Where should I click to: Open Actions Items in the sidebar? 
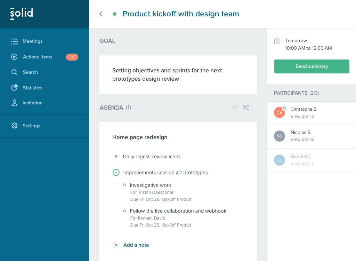point(37,57)
